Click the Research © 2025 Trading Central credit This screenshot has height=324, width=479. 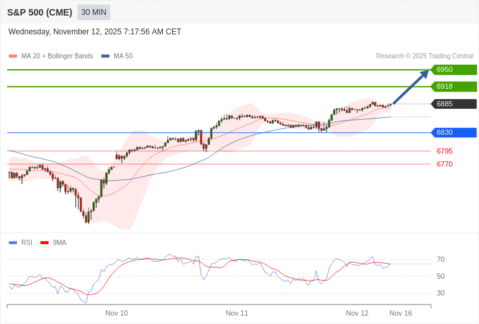(424, 56)
